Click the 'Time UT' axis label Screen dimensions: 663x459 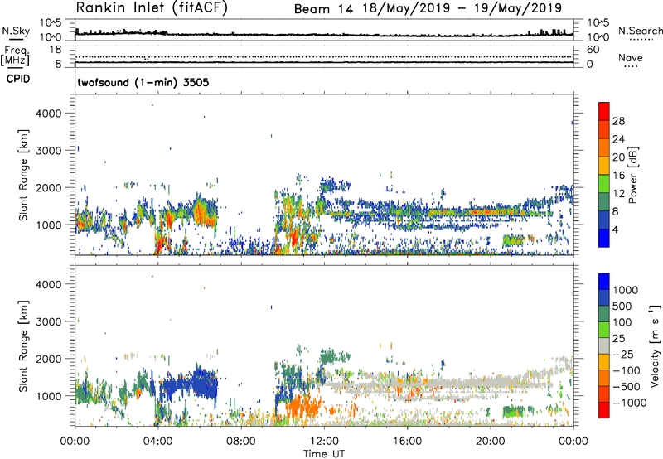pyautogui.click(x=324, y=454)
